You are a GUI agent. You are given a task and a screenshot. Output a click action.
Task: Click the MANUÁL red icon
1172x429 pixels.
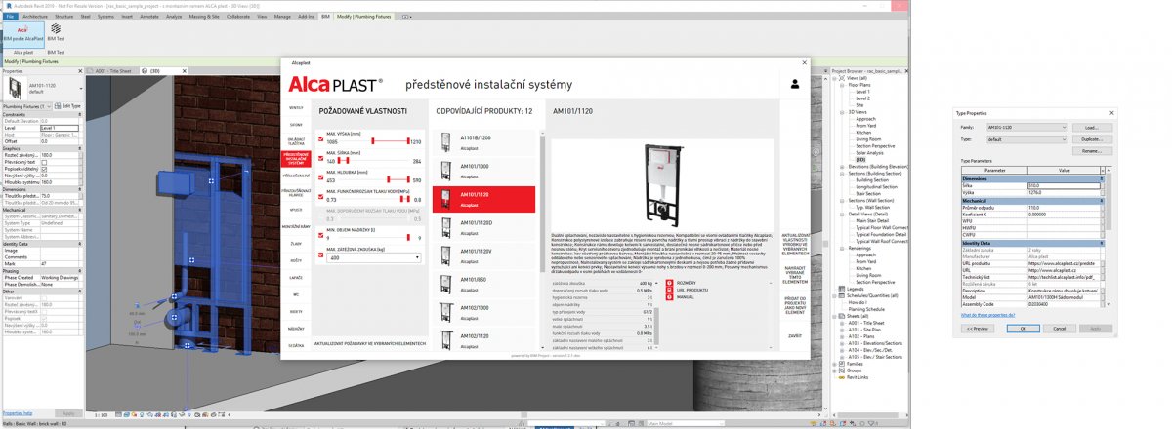(669, 297)
